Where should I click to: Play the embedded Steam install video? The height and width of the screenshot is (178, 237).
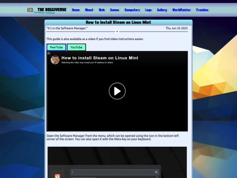pos(117,91)
